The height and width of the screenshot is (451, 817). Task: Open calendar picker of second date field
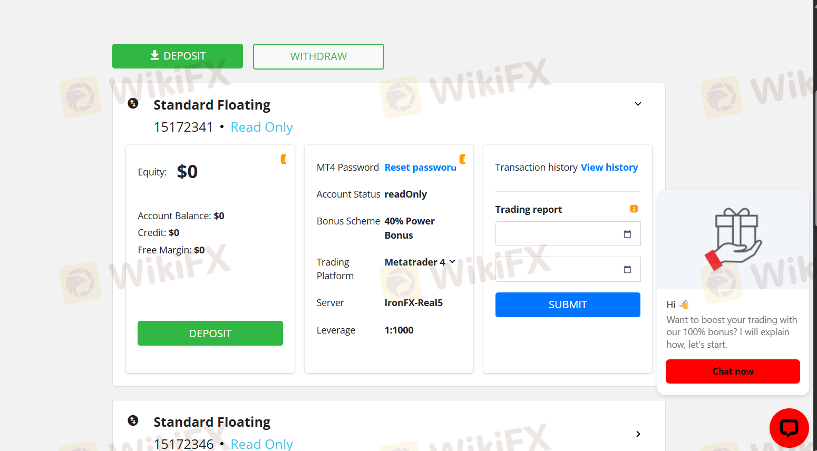(x=627, y=269)
